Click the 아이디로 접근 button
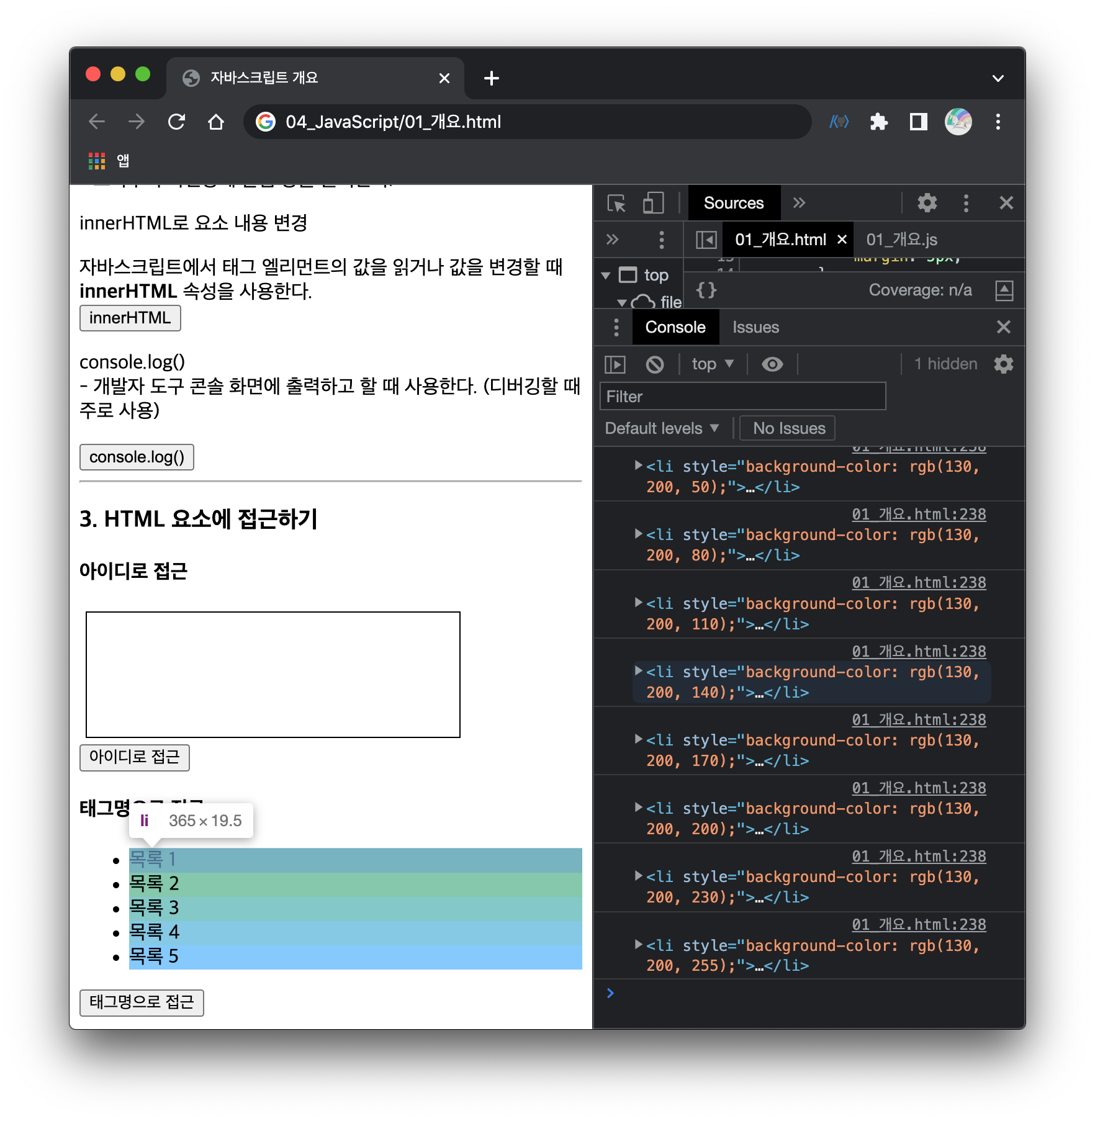Screen dimensions: 1095x1121 pyautogui.click(x=135, y=757)
